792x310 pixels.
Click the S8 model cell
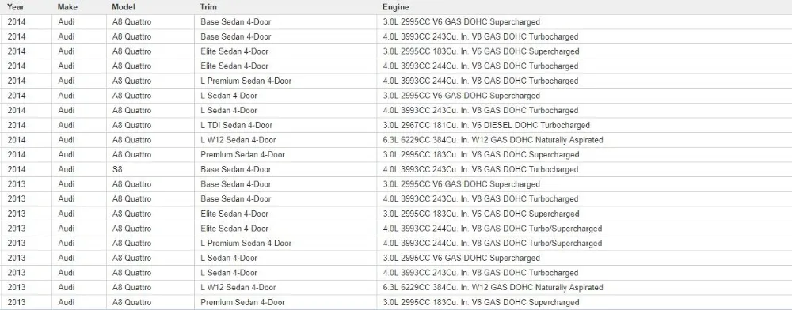coord(117,169)
